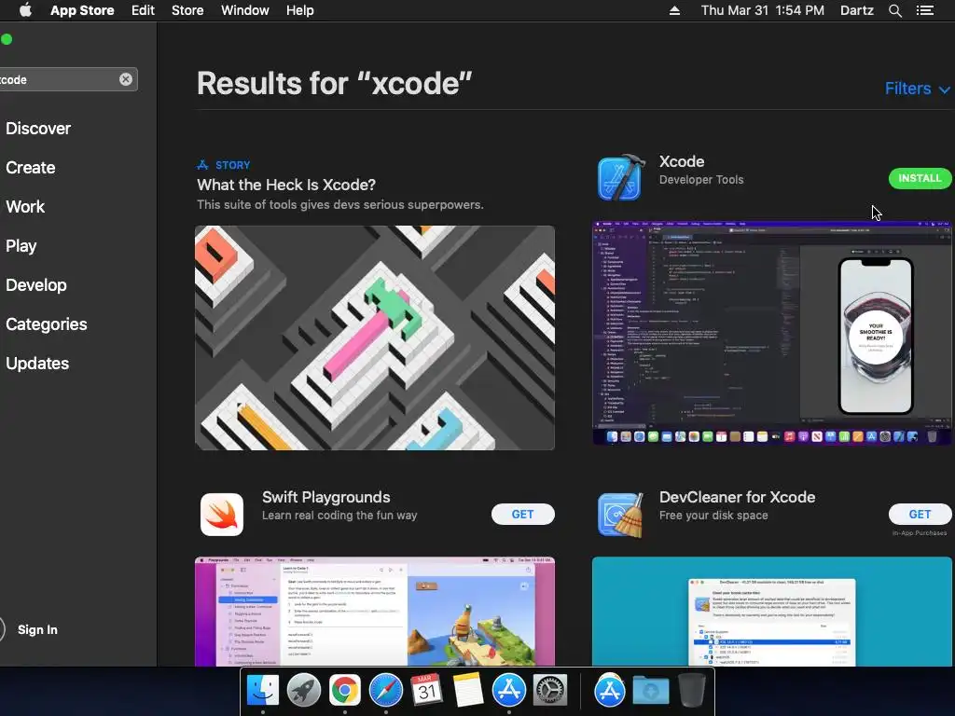Open Google Chrome from the Dock

click(344, 691)
